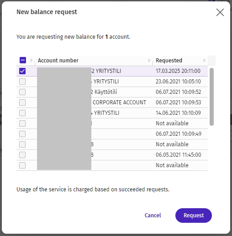
Task: Check the account requested 14.06.2021 10:10:09
Action: click(x=22, y=113)
